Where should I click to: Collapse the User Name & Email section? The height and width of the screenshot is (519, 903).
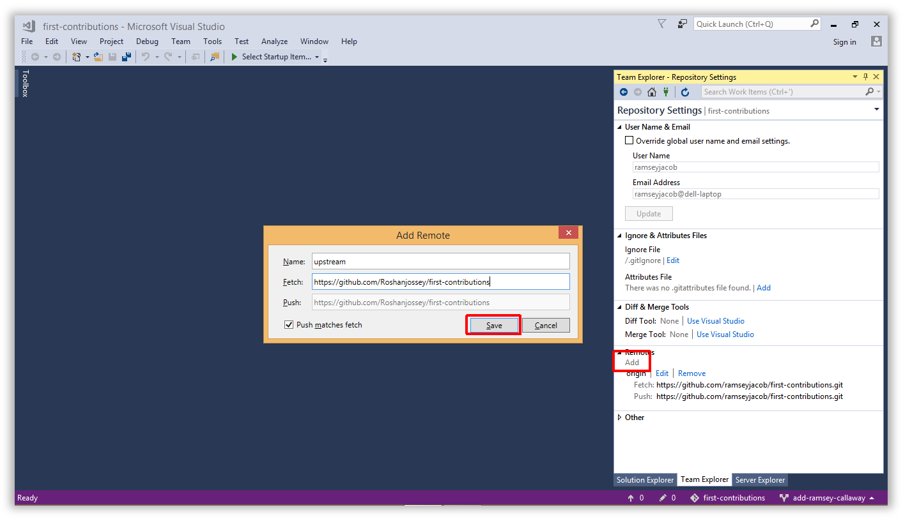(x=619, y=127)
